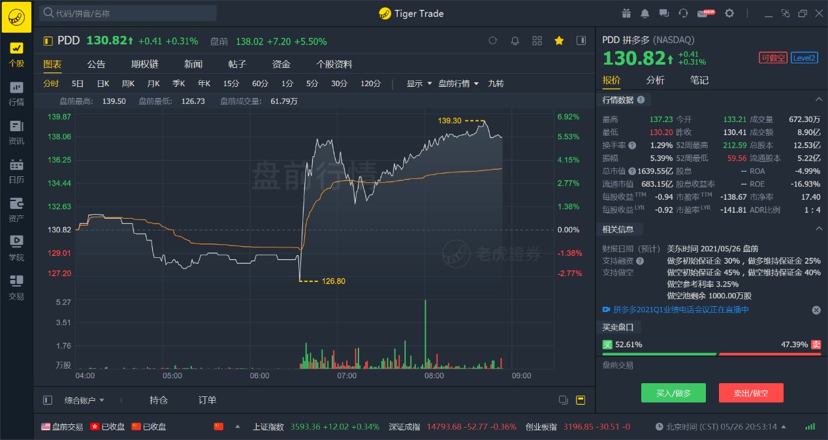The image size is (828, 440).
Task: Select the 15分 chart interval
Action: pos(231,84)
